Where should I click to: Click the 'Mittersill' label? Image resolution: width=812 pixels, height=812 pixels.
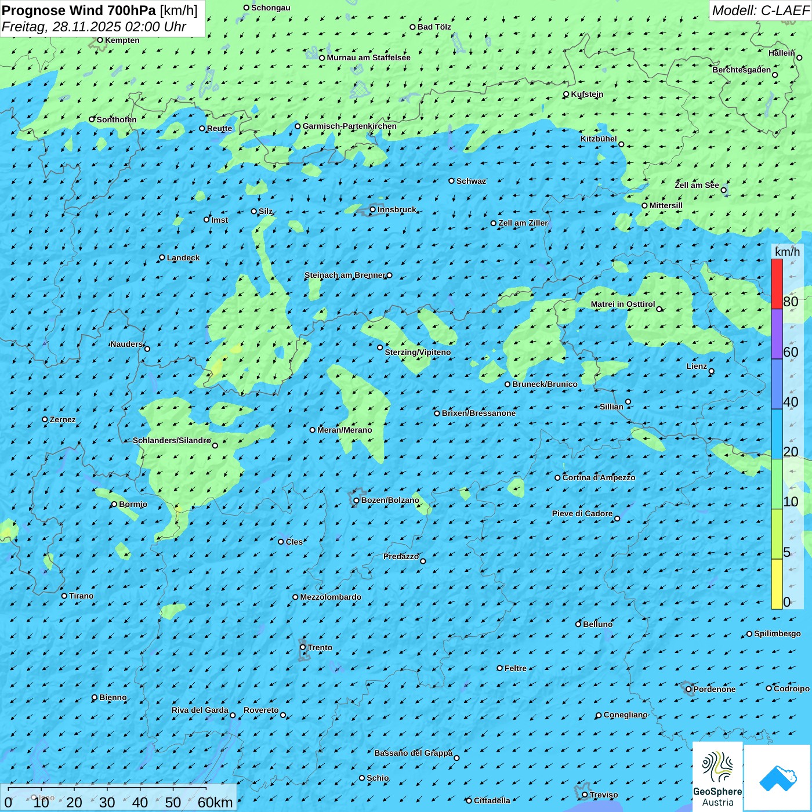click(666, 205)
